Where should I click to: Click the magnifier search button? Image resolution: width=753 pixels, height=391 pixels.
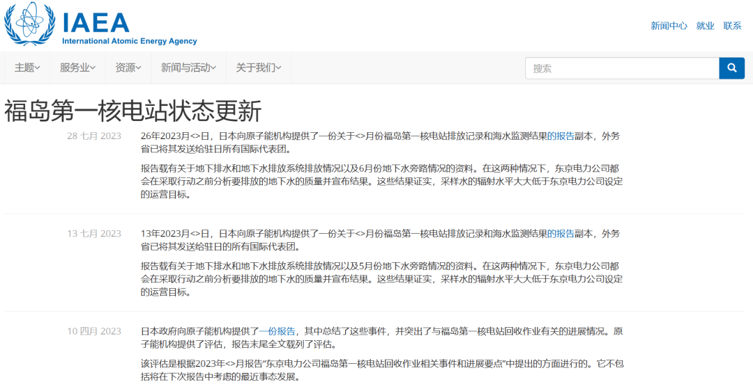pyautogui.click(x=731, y=68)
